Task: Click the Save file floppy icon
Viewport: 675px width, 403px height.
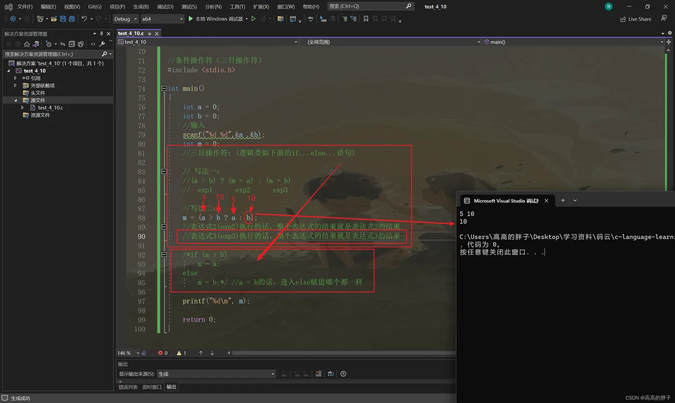Action: (x=63, y=19)
